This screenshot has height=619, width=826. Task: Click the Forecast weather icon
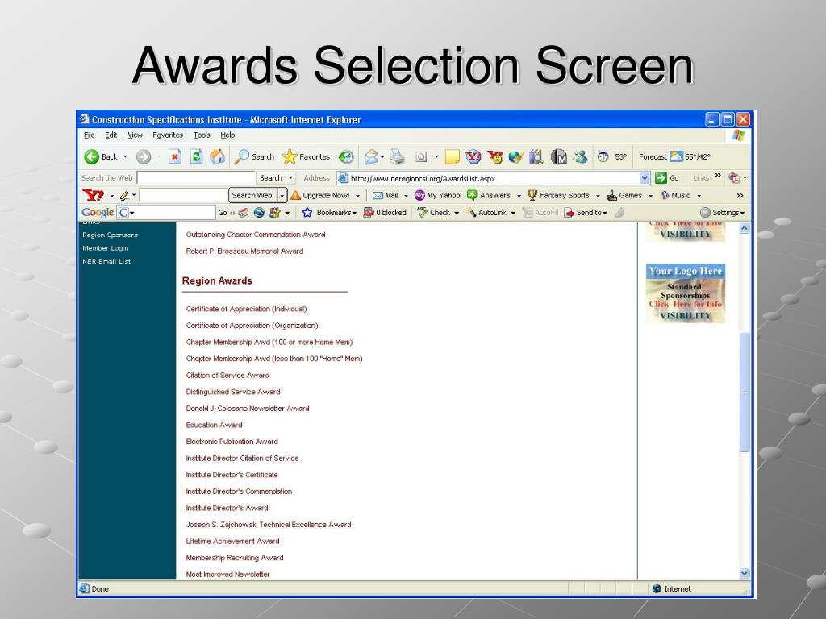click(676, 156)
